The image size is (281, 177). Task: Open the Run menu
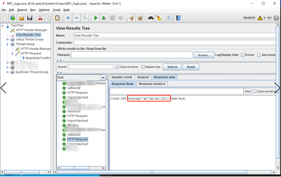click(x=33, y=10)
